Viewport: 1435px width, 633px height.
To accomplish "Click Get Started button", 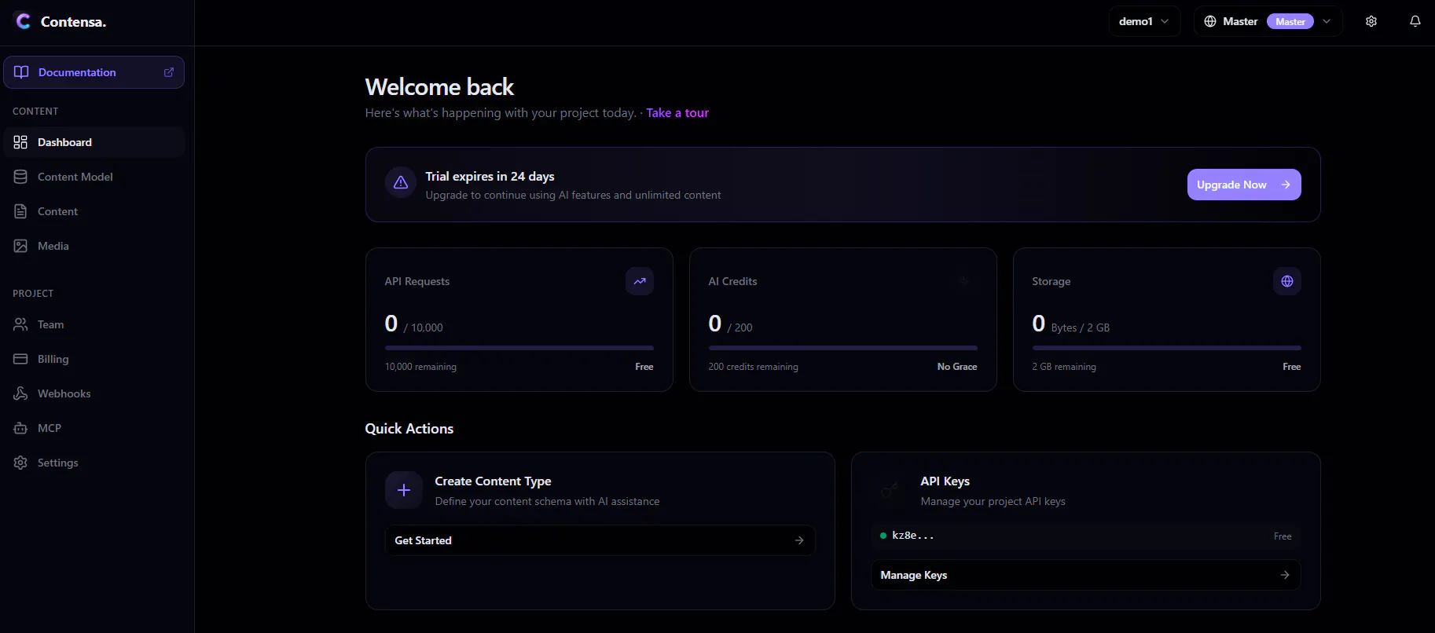I will pyautogui.click(x=600, y=540).
